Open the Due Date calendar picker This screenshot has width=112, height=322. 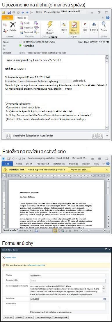(104, 299)
